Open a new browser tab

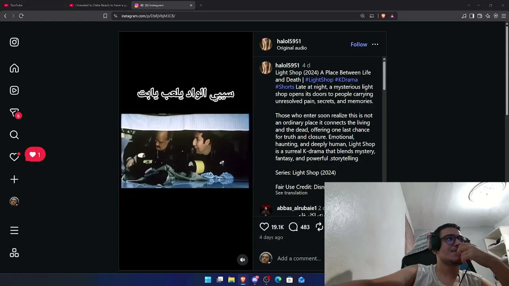[x=201, y=5]
